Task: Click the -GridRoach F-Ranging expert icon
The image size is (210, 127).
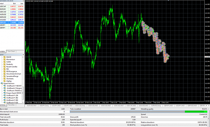Action: point(4,88)
